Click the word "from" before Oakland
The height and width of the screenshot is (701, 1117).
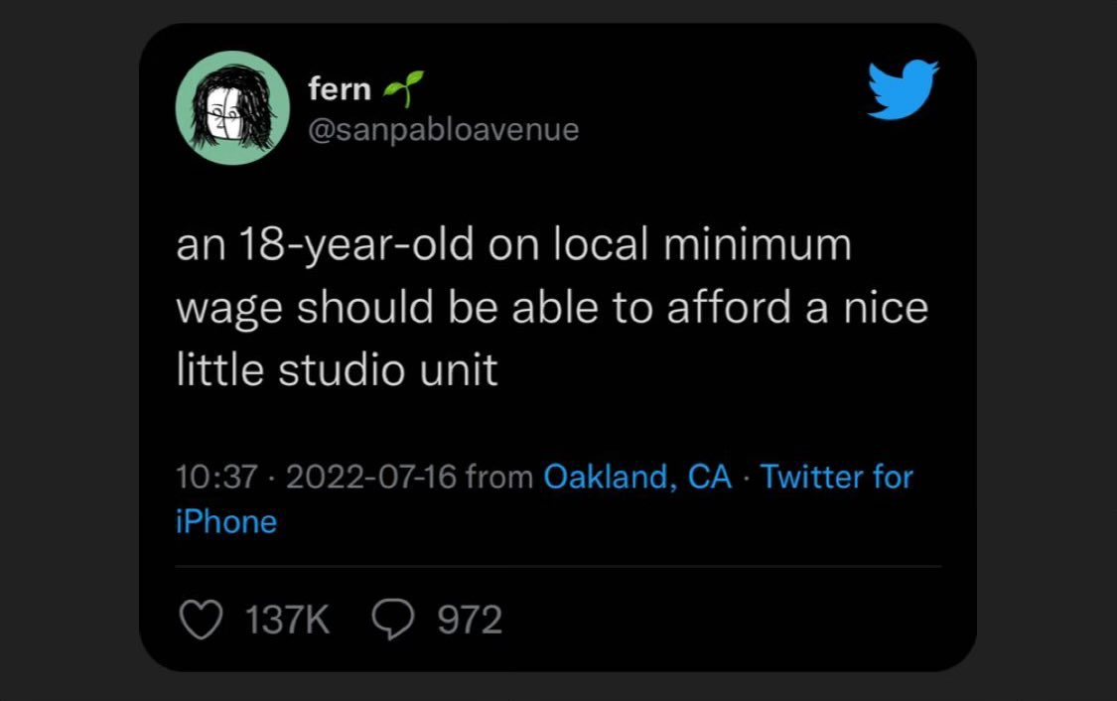[500, 478]
